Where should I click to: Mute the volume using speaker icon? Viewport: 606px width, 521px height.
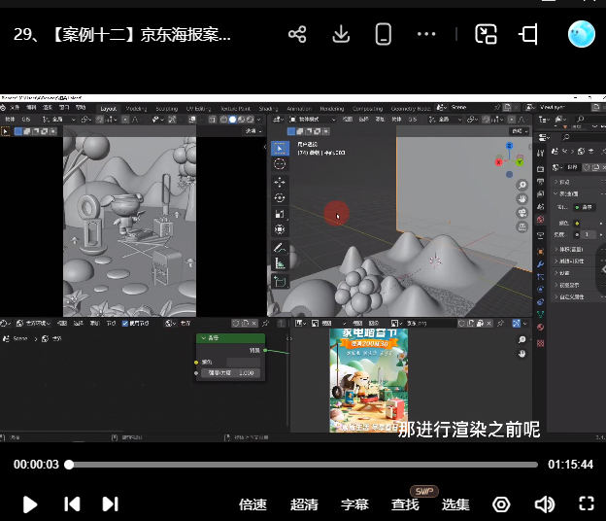point(544,504)
